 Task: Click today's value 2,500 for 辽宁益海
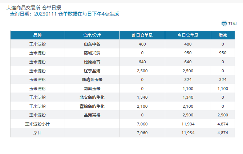pyautogui.click(x=188, y=71)
